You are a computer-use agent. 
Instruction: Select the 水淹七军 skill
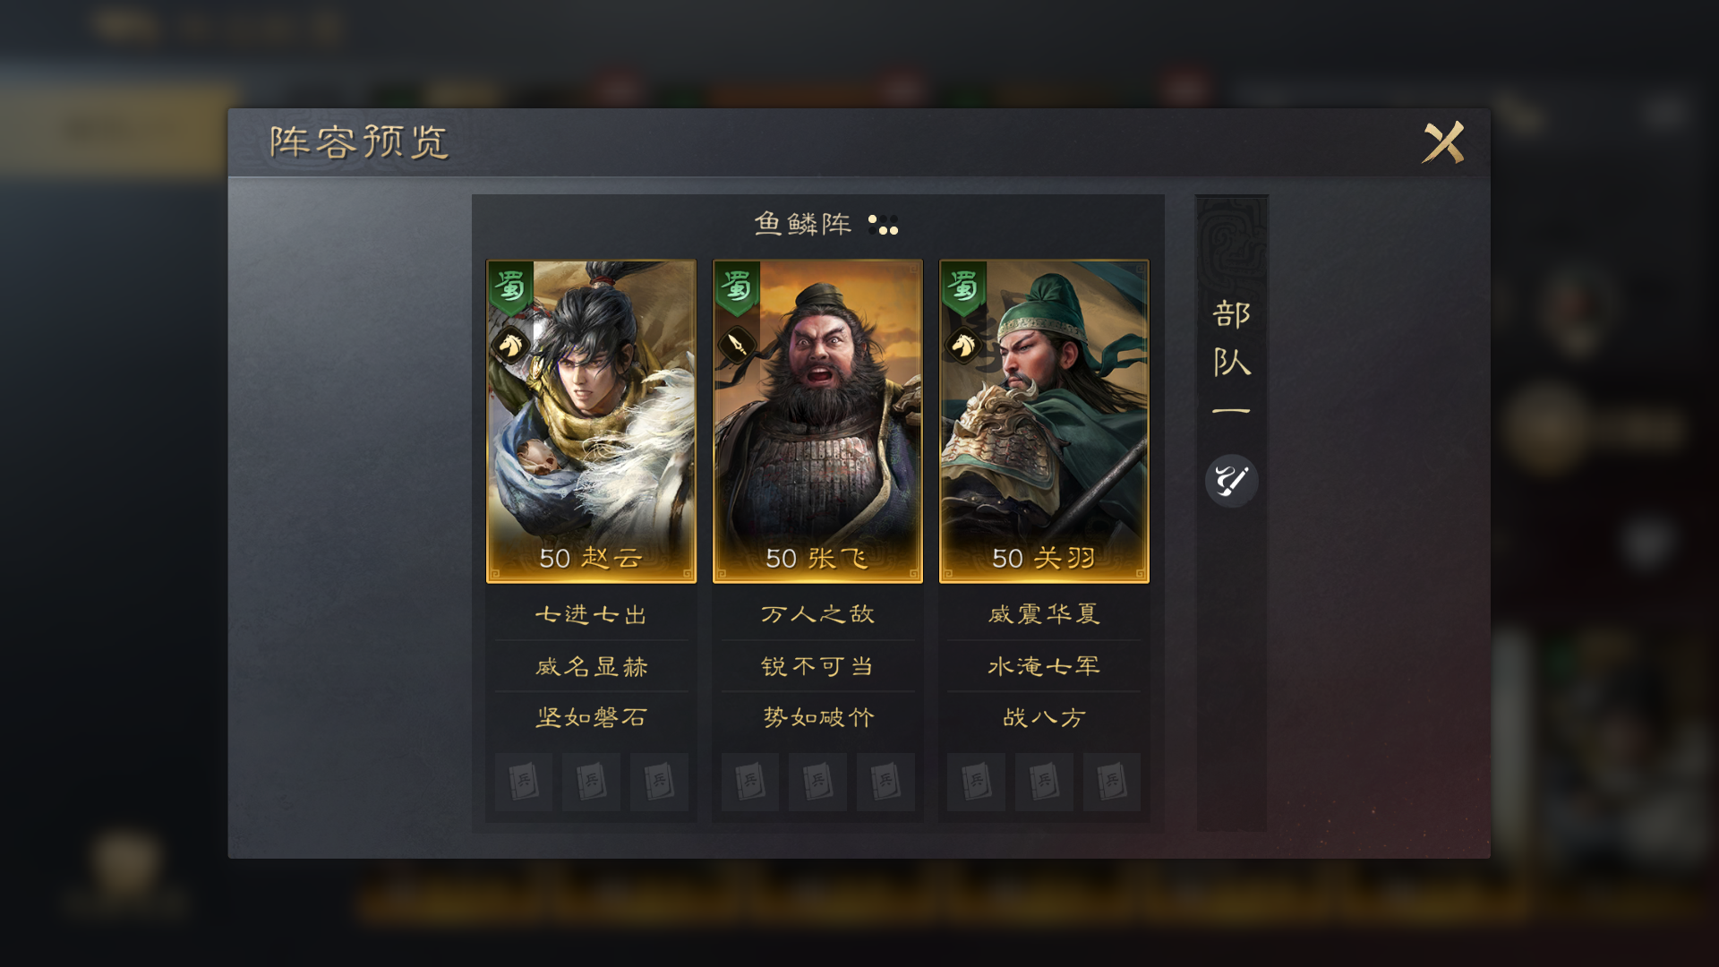1044,666
